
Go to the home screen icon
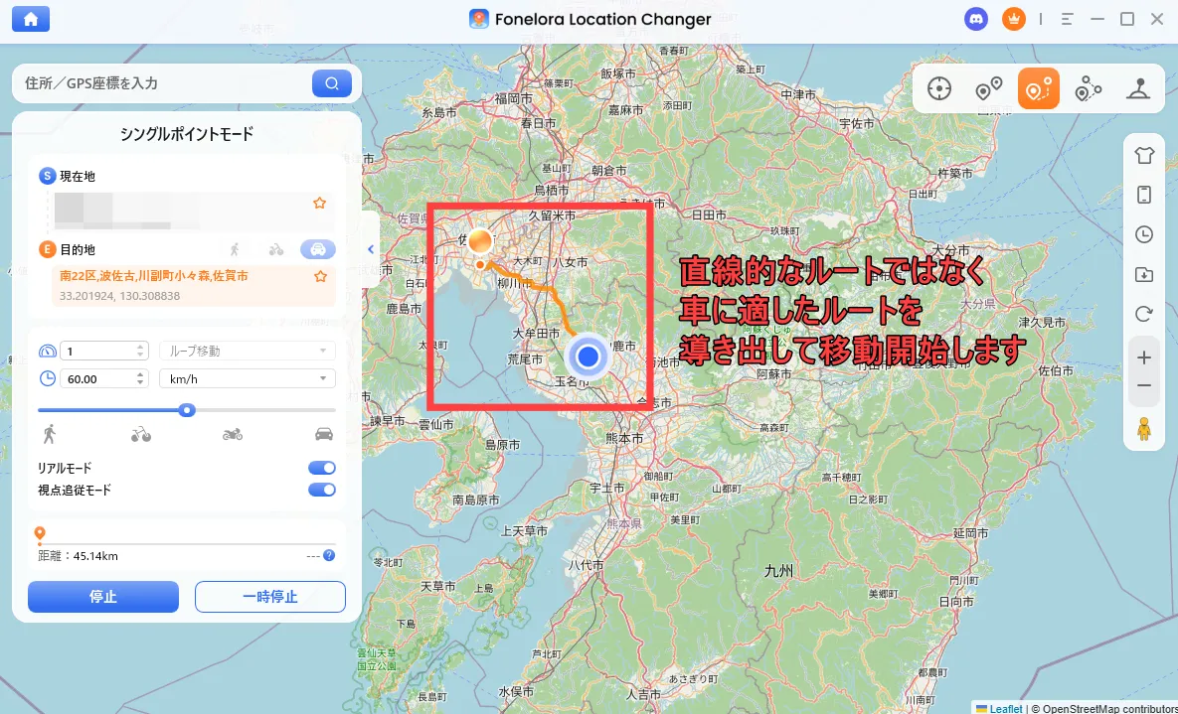tap(31, 20)
